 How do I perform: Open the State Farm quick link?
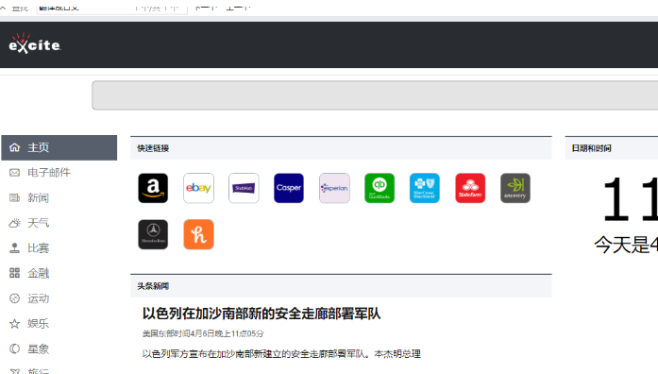point(470,188)
